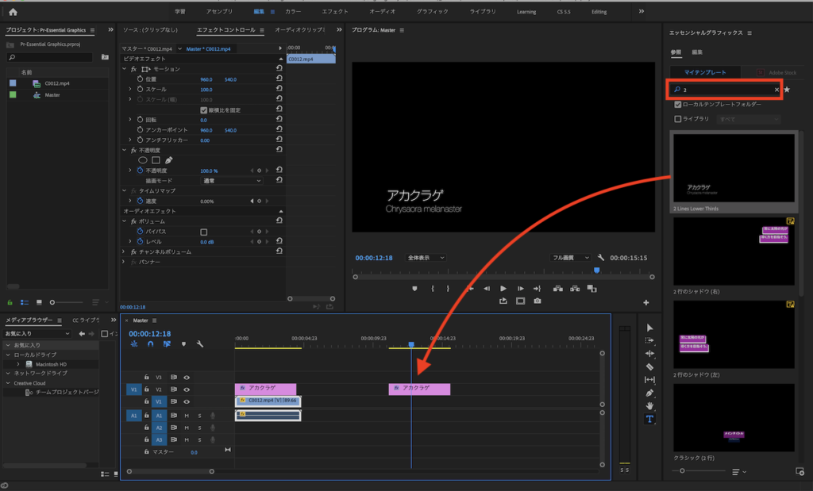Open Program monitor wrench settings
Image resolution: width=813 pixels, height=491 pixels.
click(x=601, y=258)
